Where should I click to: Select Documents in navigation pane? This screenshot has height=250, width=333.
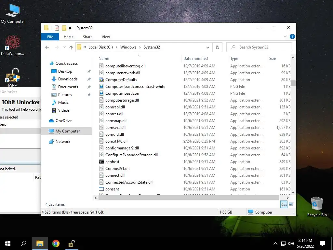pyautogui.click(x=68, y=87)
